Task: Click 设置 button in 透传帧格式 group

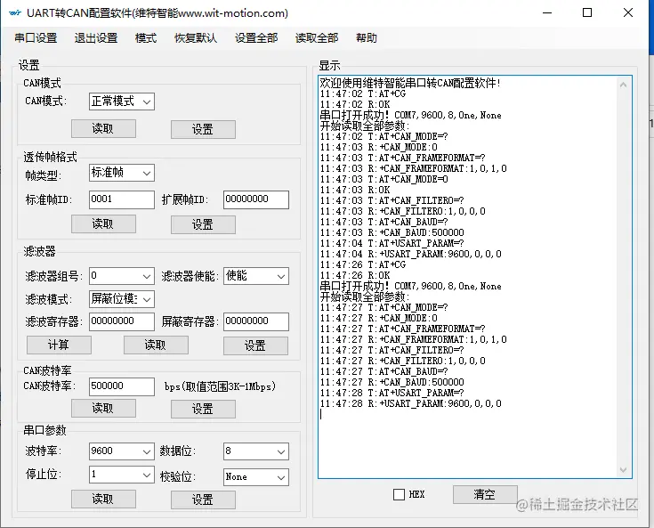Action: tap(203, 224)
